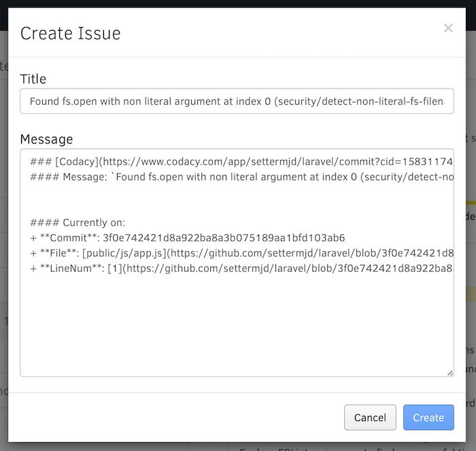
Task: Click into the Title input field
Action: [237, 101]
